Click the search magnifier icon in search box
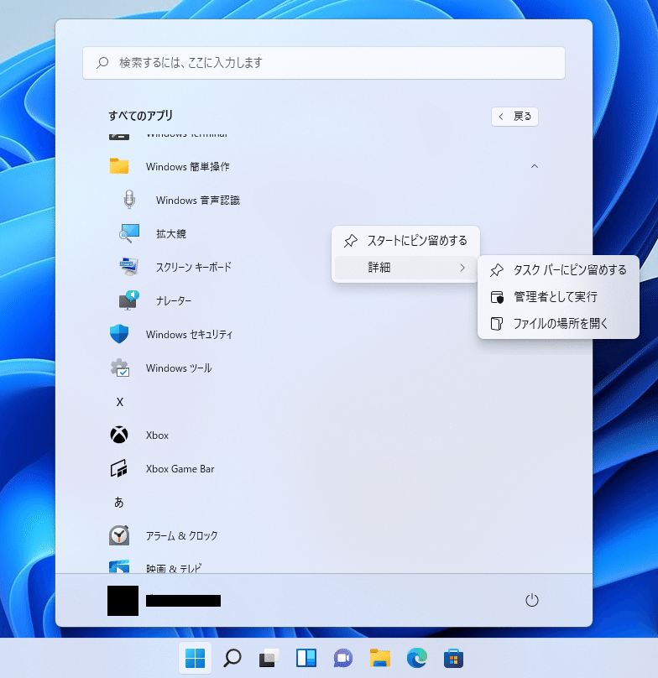This screenshot has width=658, height=678. click(102, 63)
